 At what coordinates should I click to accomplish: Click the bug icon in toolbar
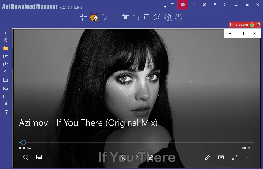coord(168,17)
